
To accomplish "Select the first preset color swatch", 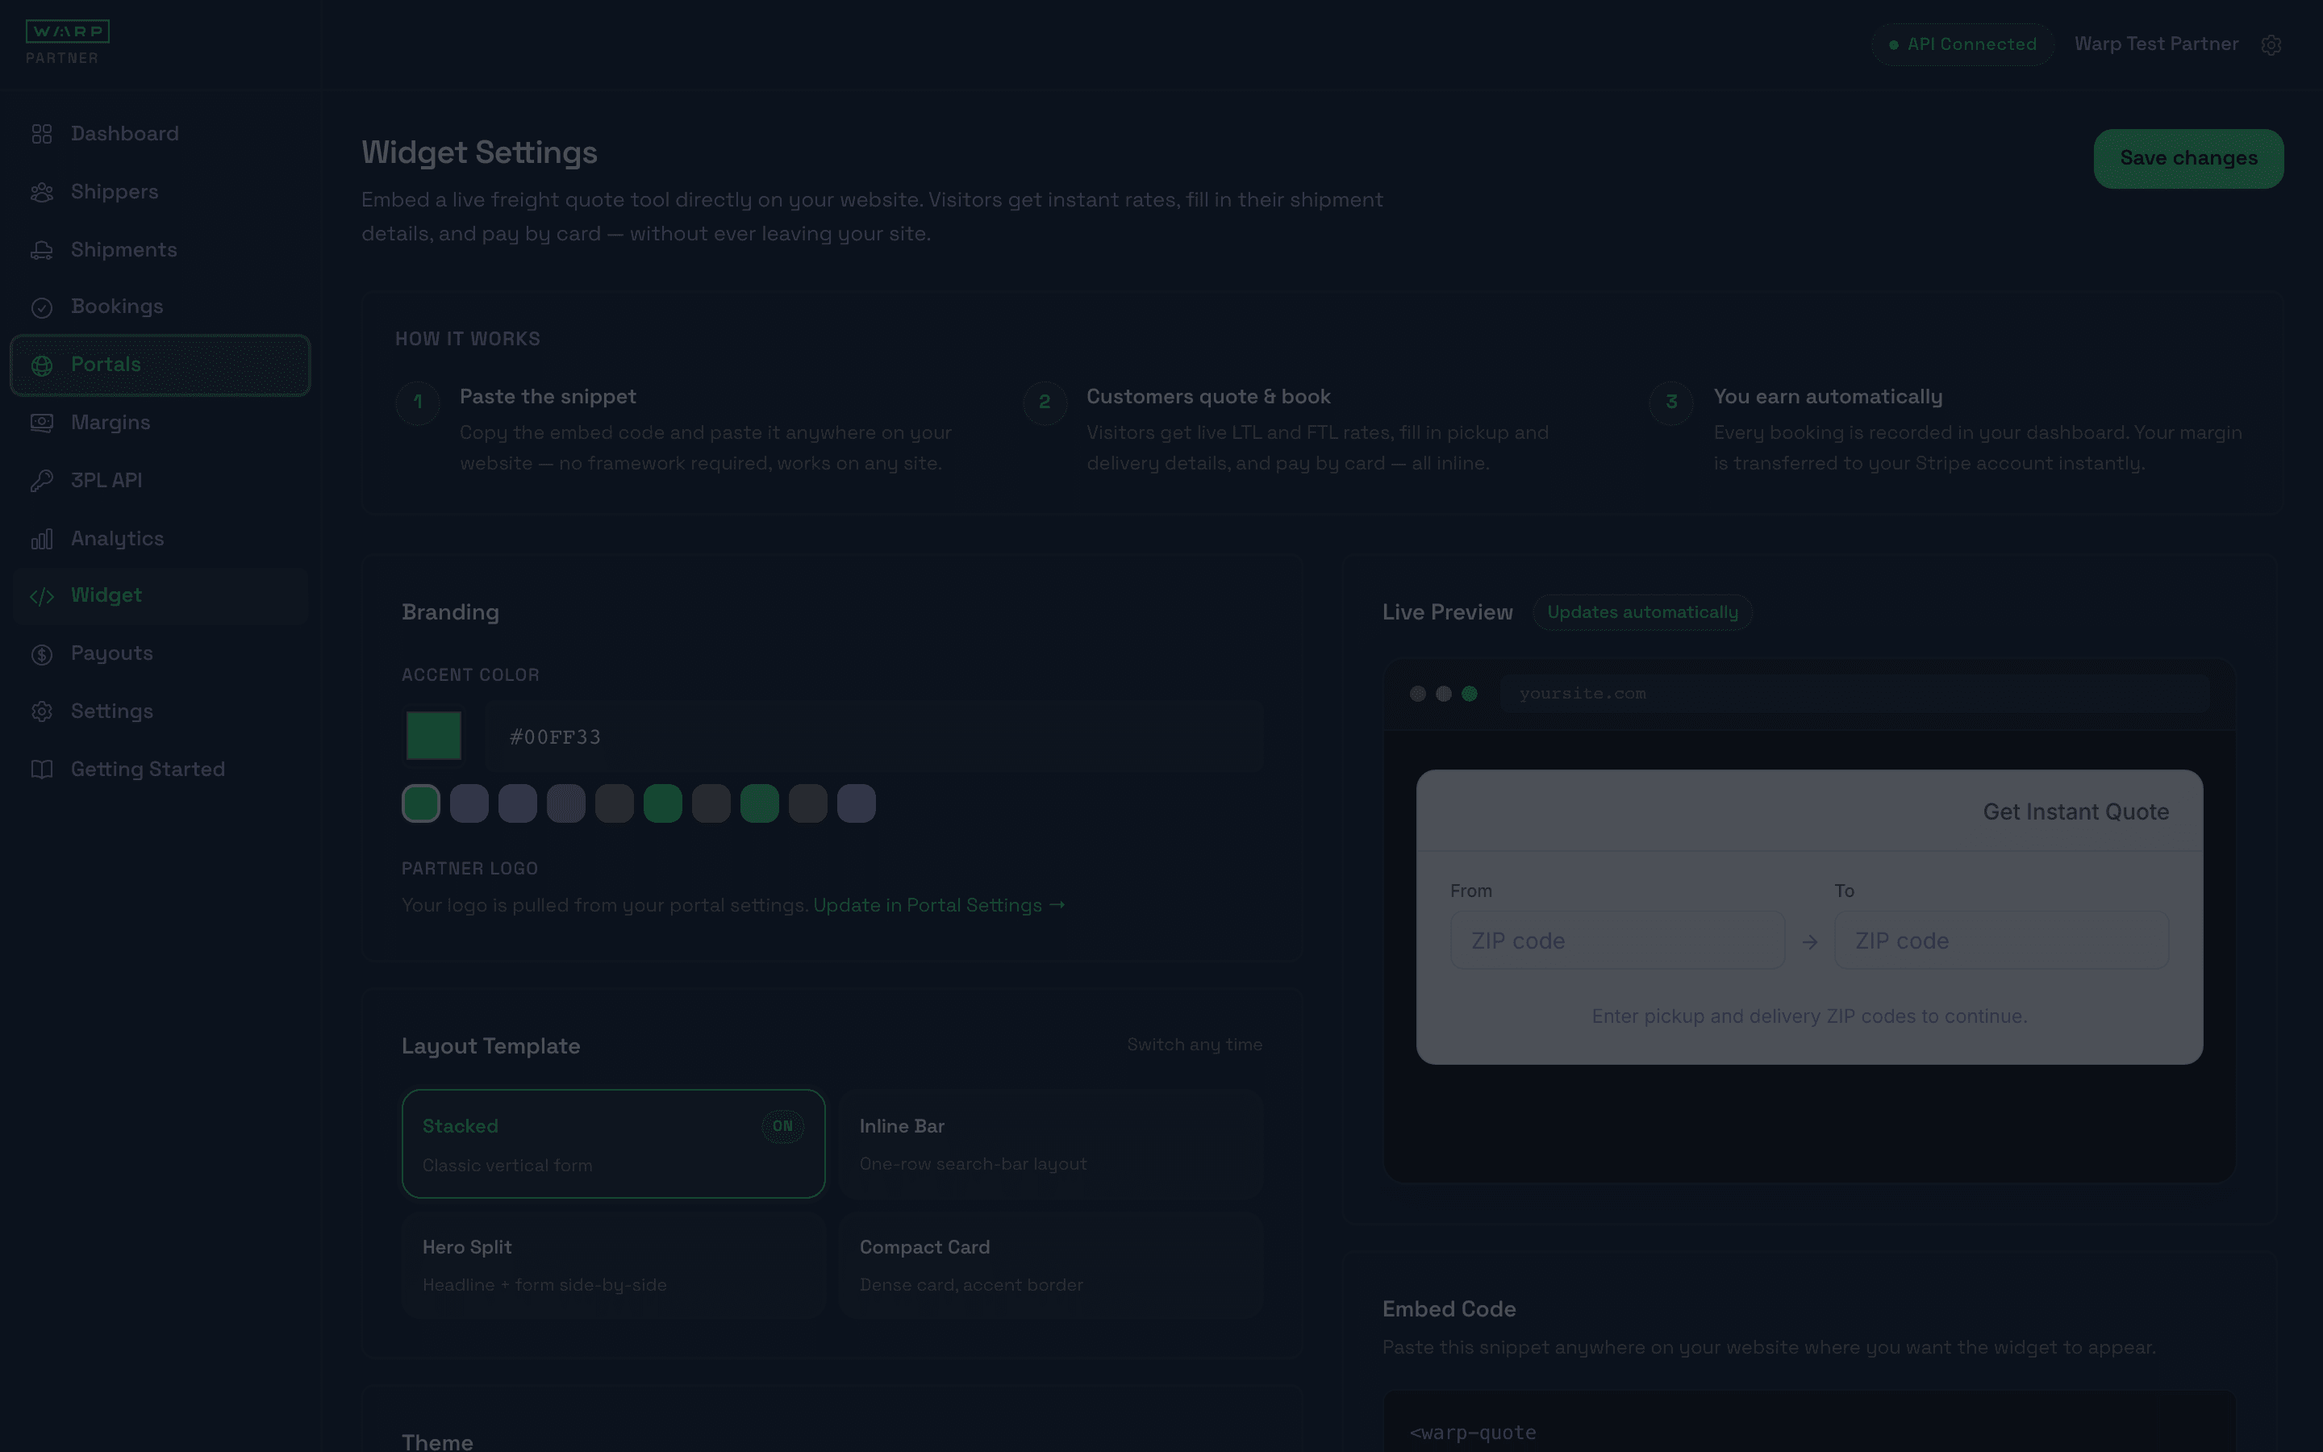I will point(420,803).
